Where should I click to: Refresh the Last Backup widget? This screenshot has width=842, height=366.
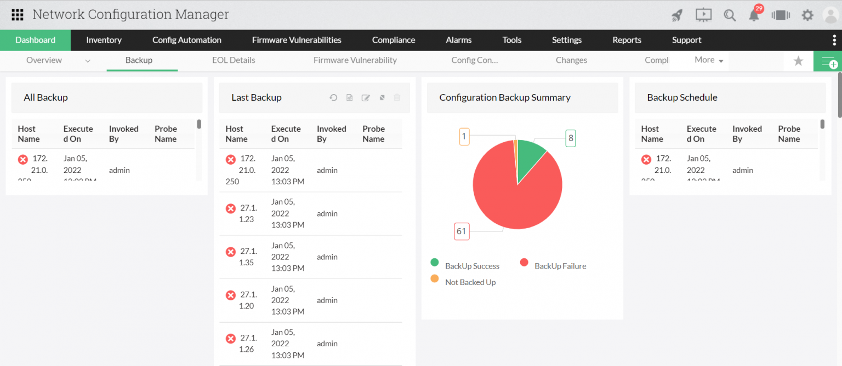pos(333,98)
